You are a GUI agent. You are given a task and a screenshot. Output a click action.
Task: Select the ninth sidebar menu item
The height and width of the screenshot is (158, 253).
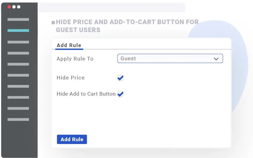(x=18, y=108)
